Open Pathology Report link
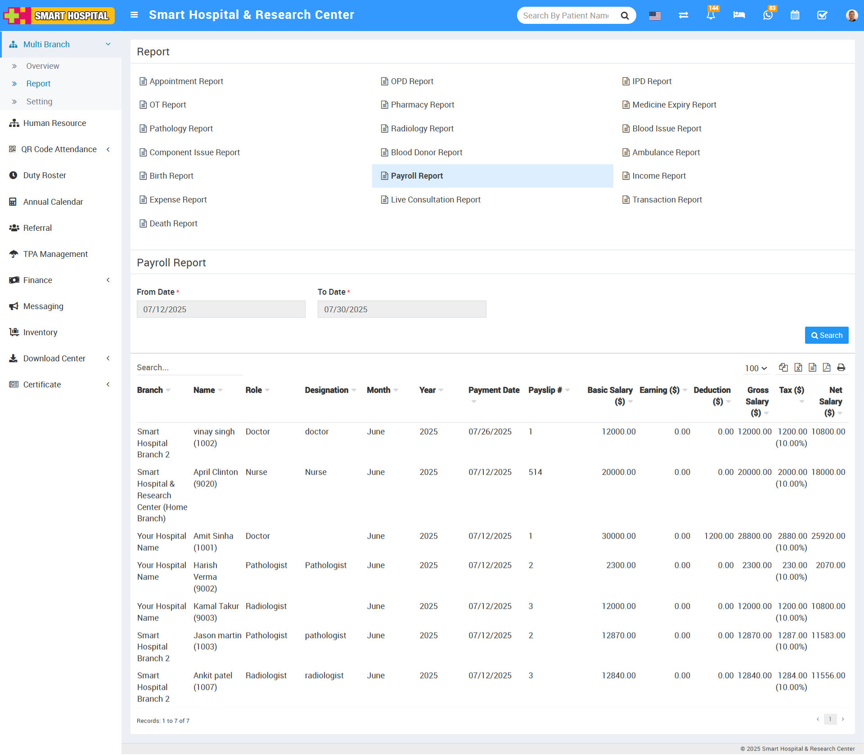The image size is (864, 755). pyautogui.click(x=176, y=129)
